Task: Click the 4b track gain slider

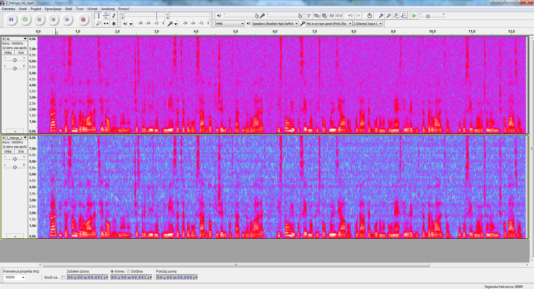Action: click(15, 60)
